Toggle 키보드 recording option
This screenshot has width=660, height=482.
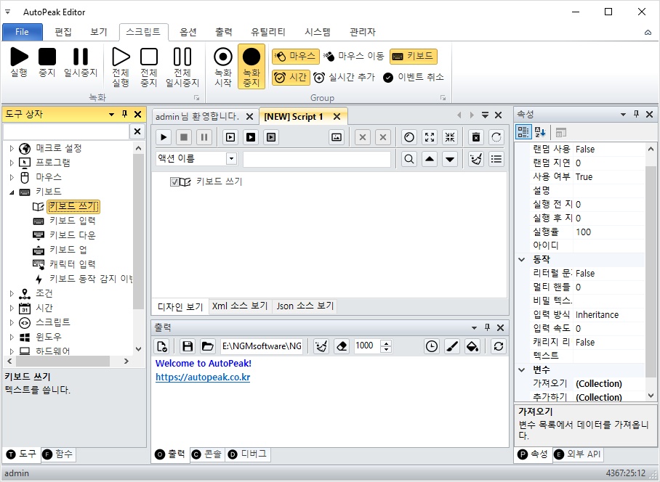(414, 57)
